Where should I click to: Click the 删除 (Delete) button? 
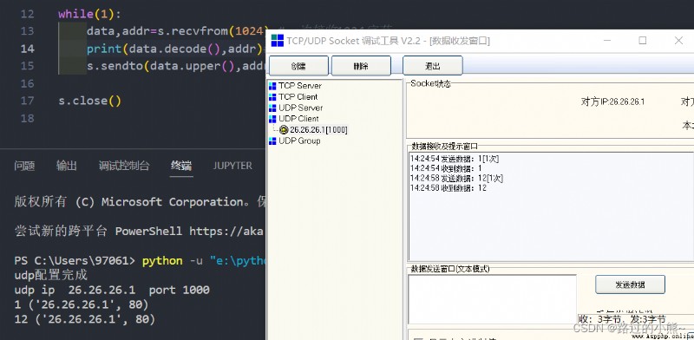point(361,66)
